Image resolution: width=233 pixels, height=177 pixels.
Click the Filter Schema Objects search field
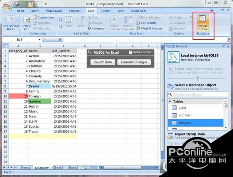pyautogui.click(x=198, y=95)
